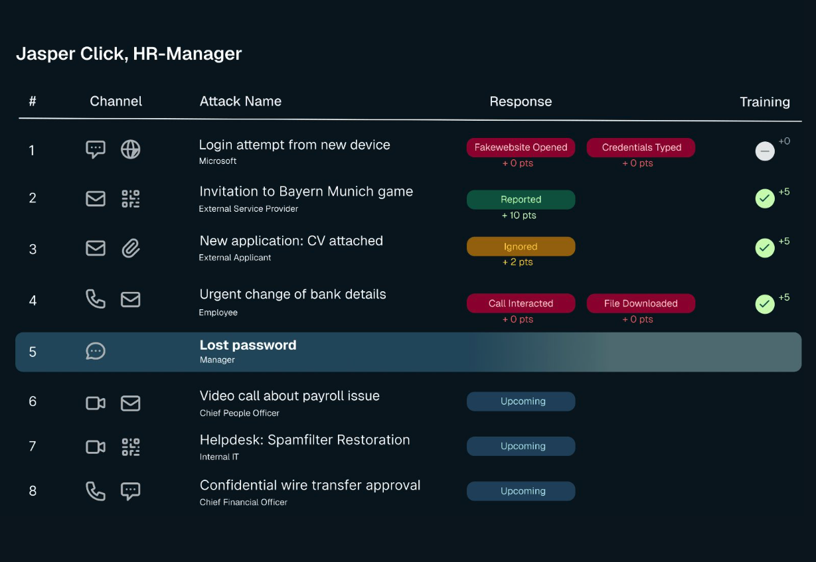The height and width of the screenshot is (562, 816).
Task: Click '+ 2 pts' under Ignored
Action: click(518, 262)
